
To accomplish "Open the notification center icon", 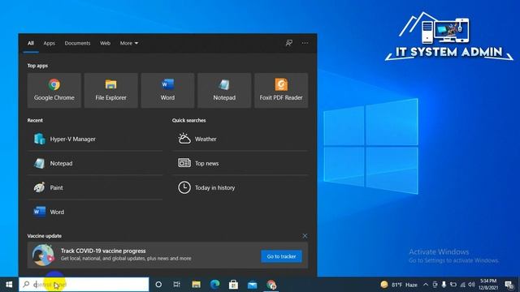I will (509, 285).
